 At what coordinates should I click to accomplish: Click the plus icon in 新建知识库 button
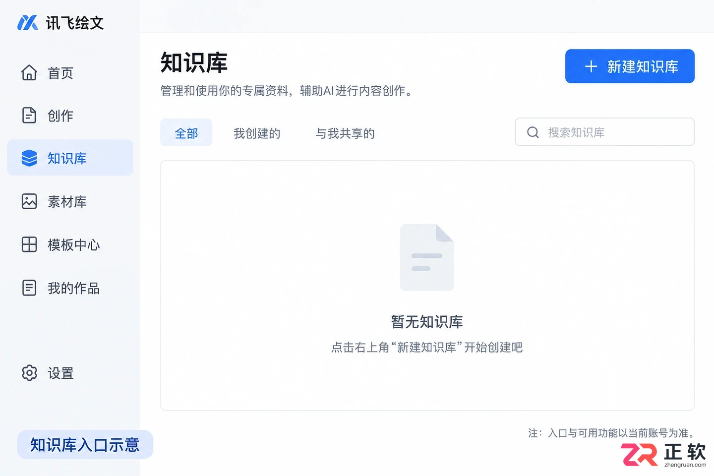591,66
